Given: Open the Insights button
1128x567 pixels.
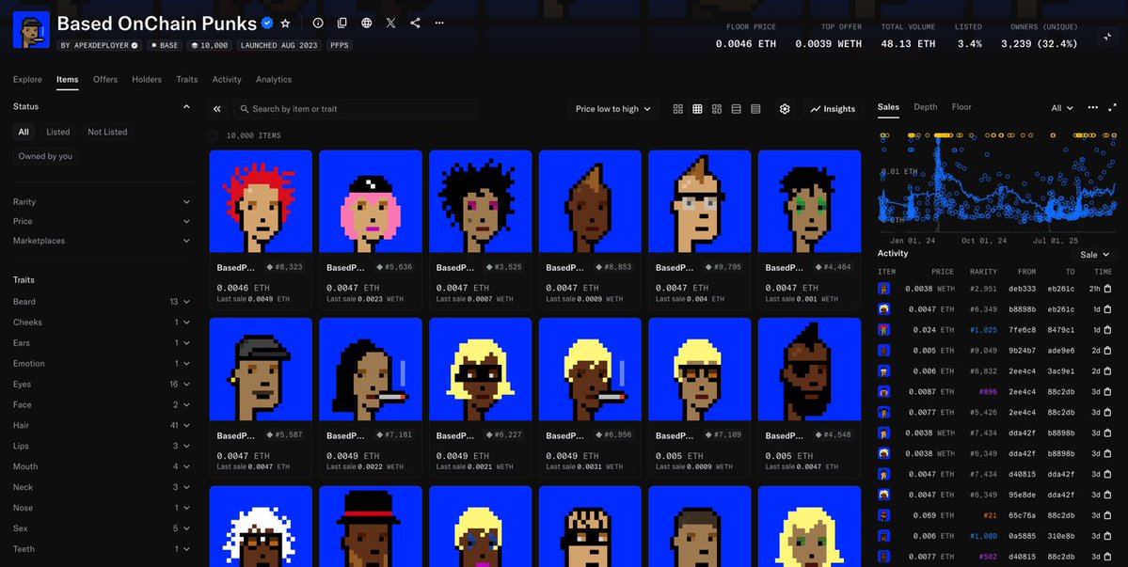Looking at the screenshot, I should point(833,109).
